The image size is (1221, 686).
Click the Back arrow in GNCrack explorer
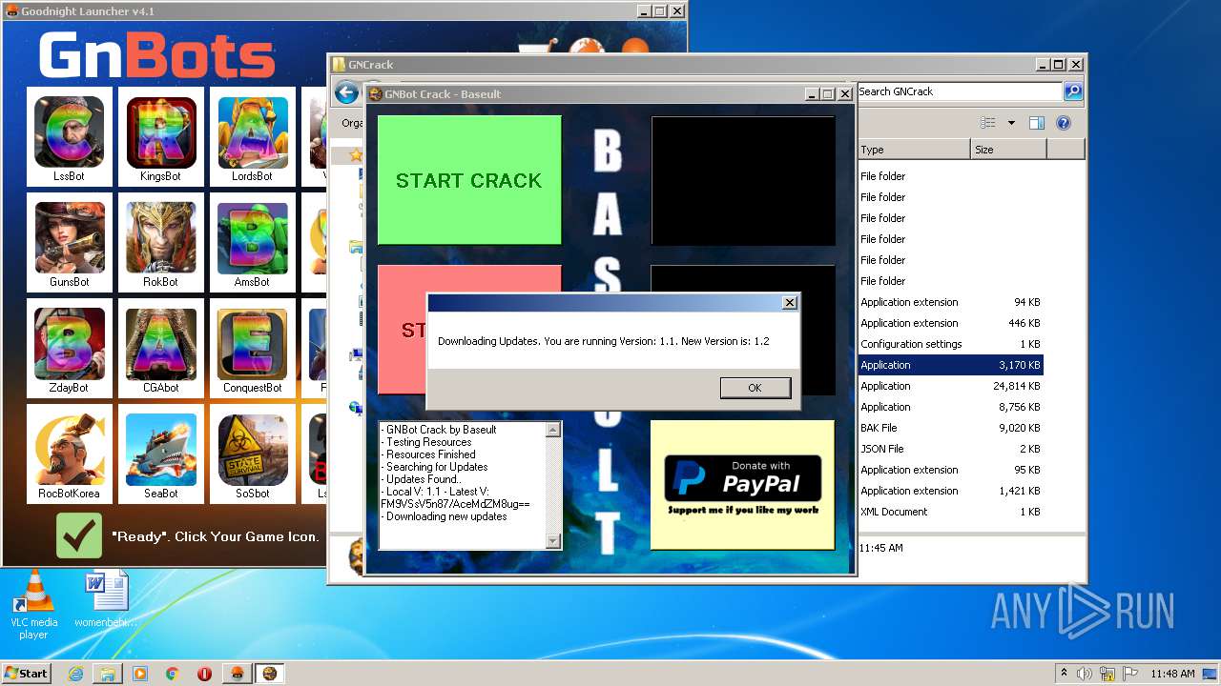[346, 92]
